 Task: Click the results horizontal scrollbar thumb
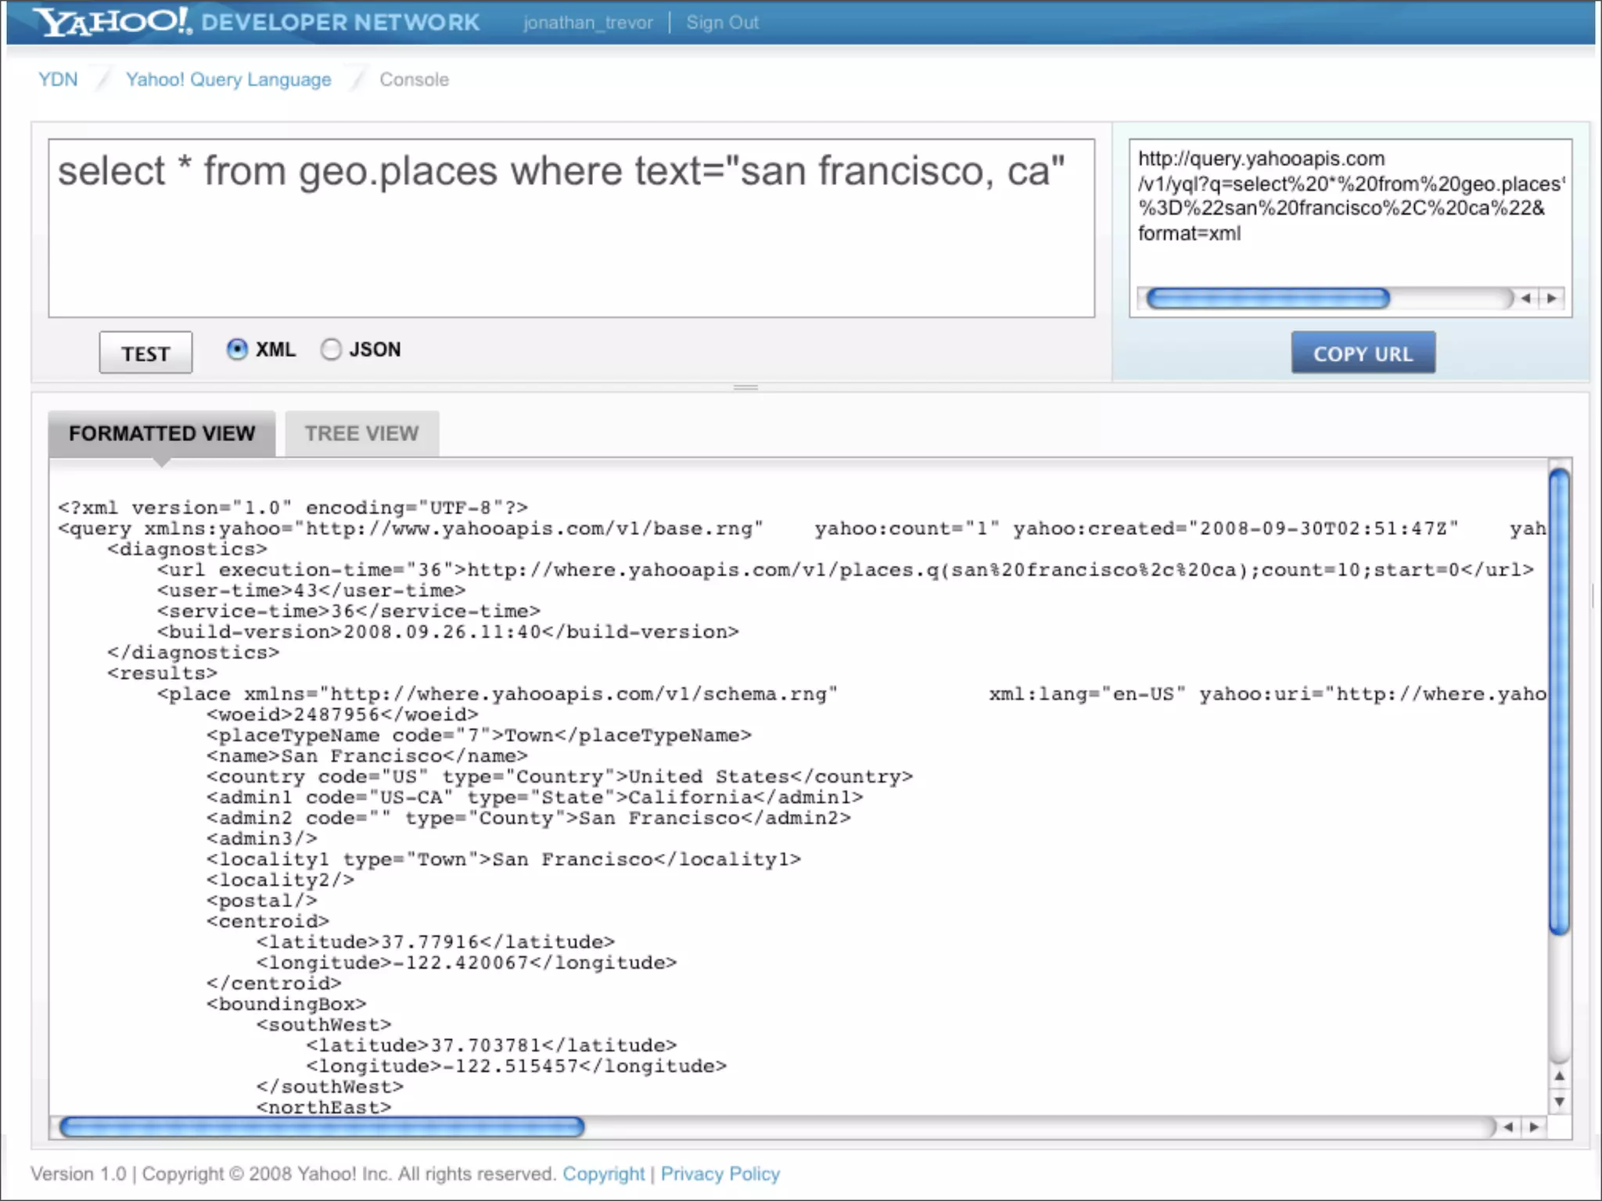321,1127
